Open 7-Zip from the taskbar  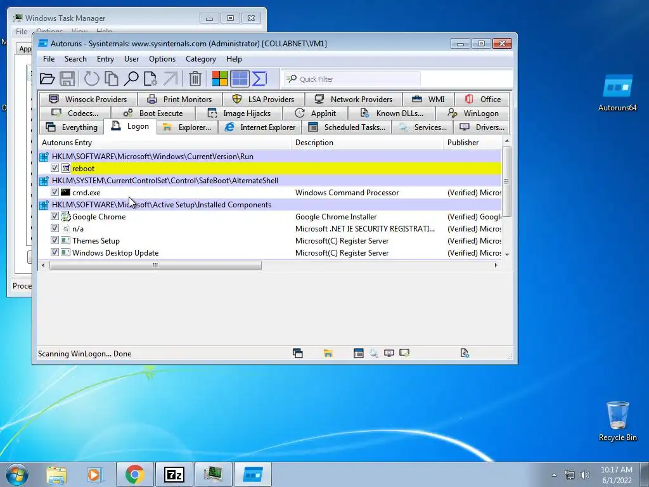click(174, 474)
